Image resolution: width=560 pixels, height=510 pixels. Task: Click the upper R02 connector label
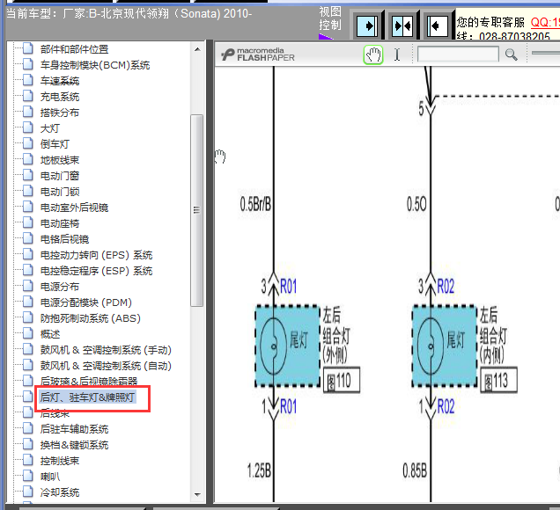[x=446, y=287]
